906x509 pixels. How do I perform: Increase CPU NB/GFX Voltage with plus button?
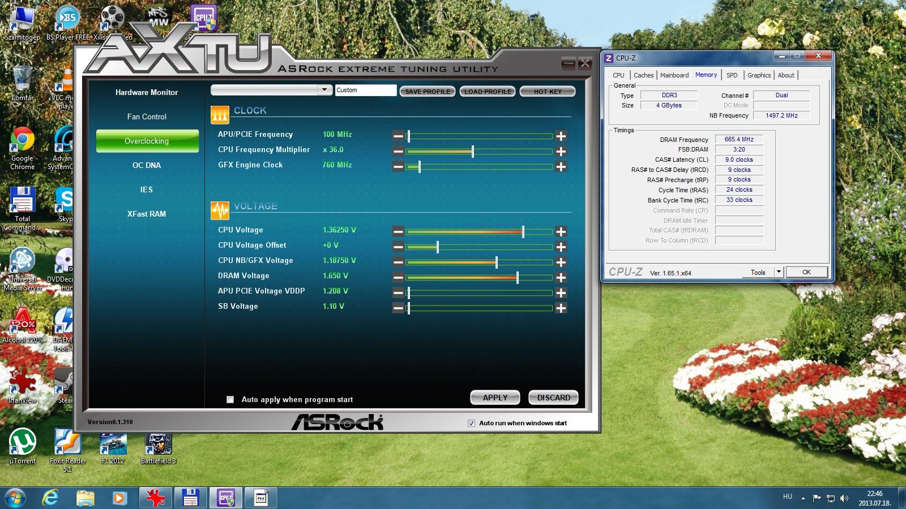tap(561, 262)
